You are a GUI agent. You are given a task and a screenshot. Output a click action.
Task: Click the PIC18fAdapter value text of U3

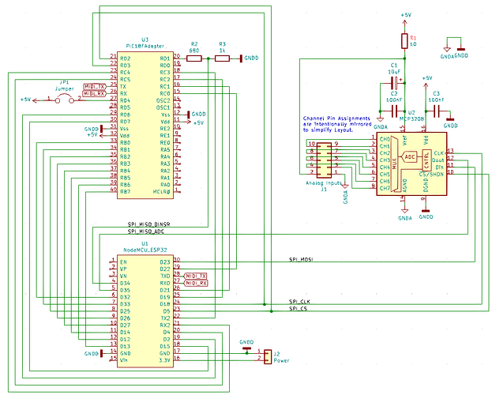pos(145,46)
